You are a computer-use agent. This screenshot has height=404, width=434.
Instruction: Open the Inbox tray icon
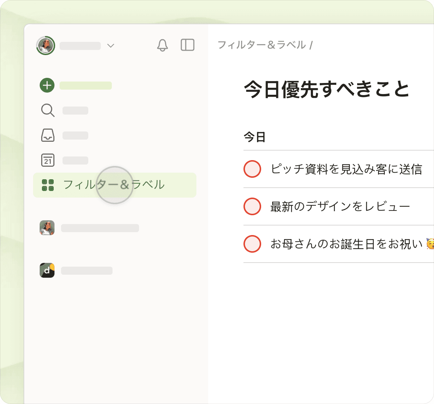tap(47, 135)
